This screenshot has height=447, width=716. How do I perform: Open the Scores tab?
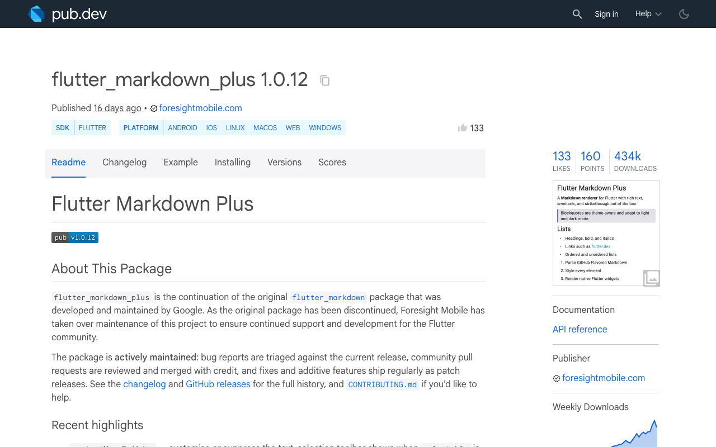[332, 163]
